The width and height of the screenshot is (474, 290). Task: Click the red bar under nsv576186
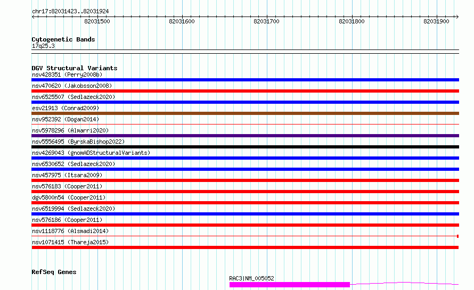[245, 225]
